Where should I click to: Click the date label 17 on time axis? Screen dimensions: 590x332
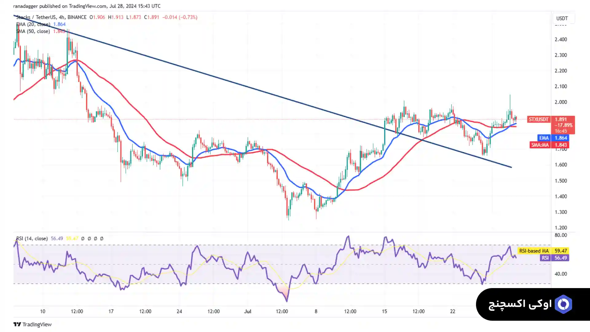click(x=111, y=311)
